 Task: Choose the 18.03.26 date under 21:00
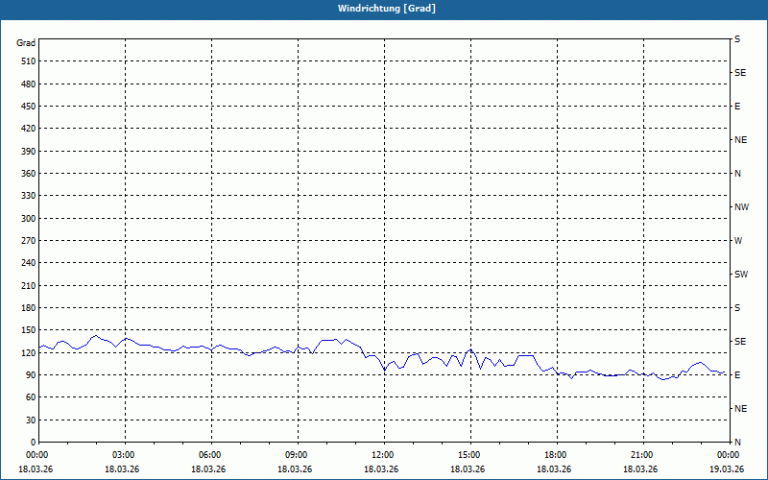(640, 469)
